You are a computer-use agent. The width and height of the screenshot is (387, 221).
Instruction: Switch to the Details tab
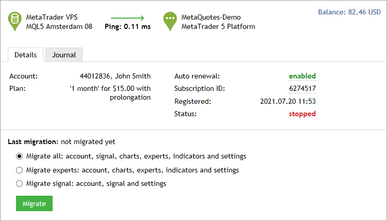(25, 55)
